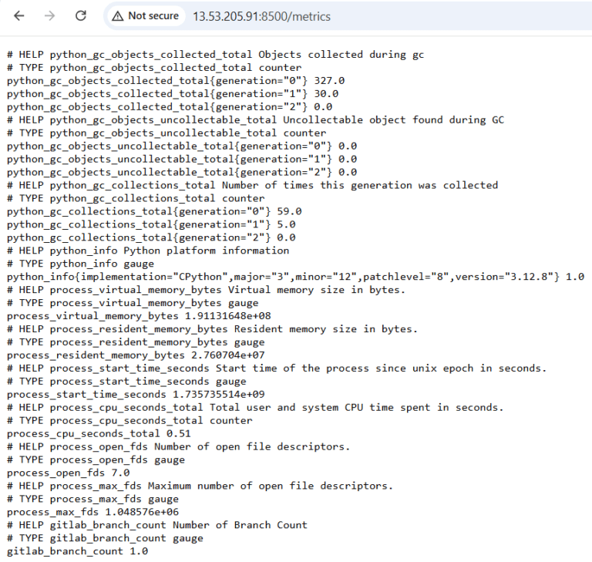Click the warning triangle icon in address bar

pyautogui.click(x=118, y=16)
